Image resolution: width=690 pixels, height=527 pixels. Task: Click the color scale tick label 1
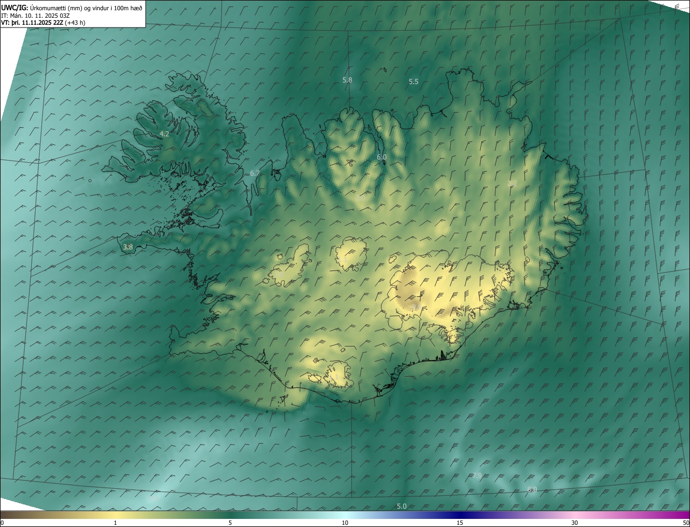pos(115,523)
